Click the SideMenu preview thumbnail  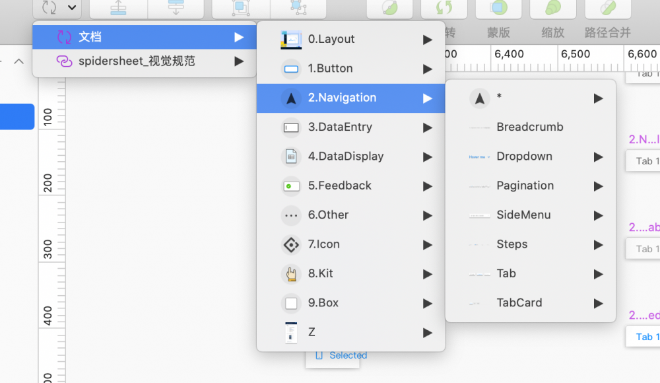[x=479, y=216]
